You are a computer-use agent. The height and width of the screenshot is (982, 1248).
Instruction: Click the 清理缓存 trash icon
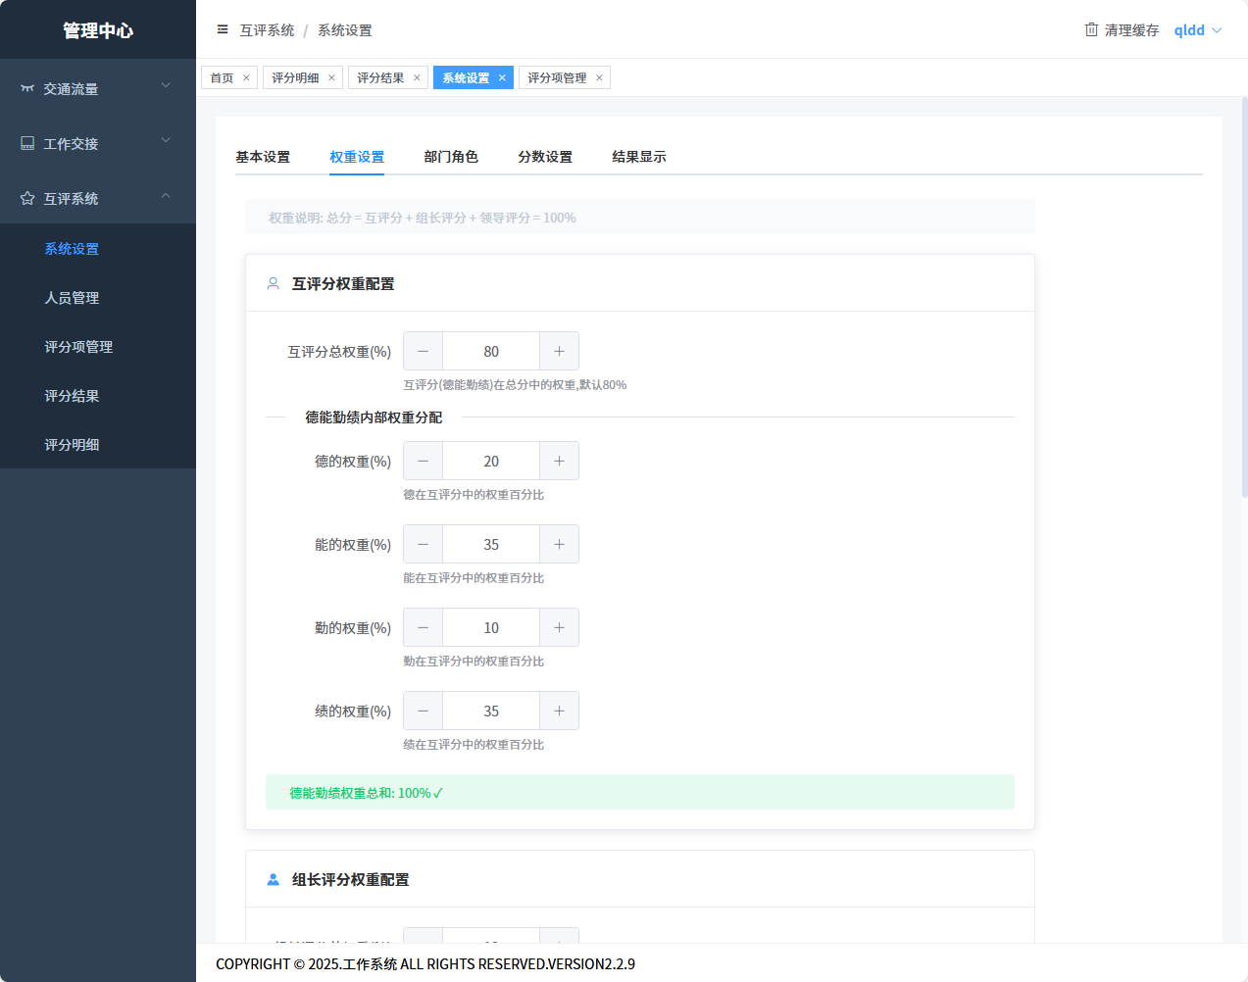pyautogui.click(x=1091, y=29)
